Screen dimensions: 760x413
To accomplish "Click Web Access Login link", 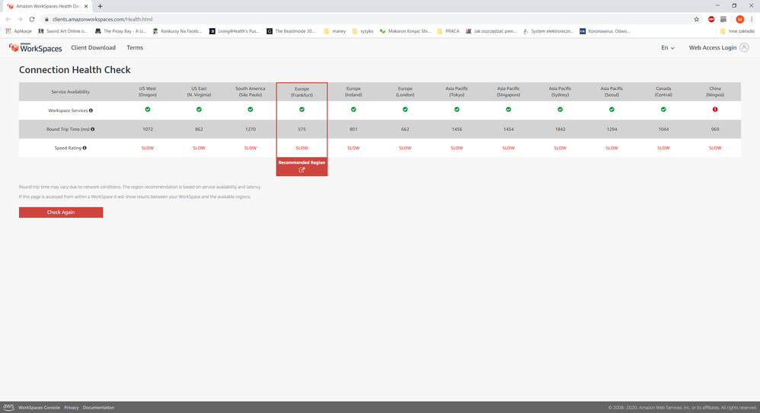I will pos(713,47).
